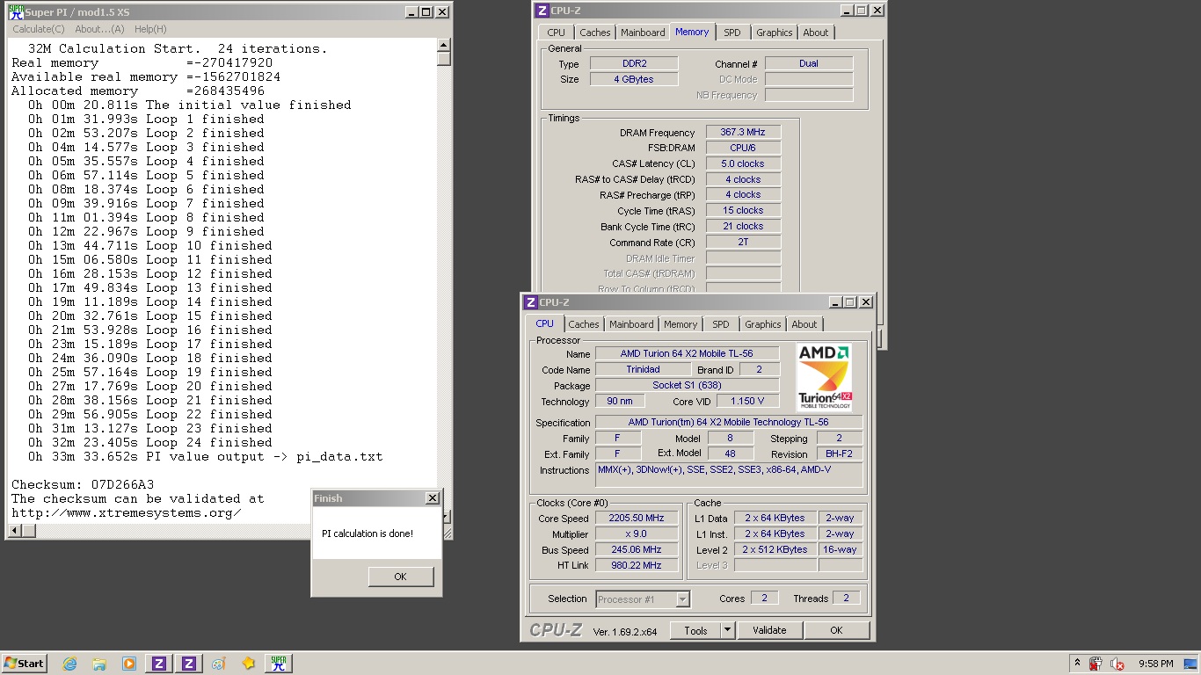
Task: Activate the Super PI taskbar button
Action: [278, 664]
